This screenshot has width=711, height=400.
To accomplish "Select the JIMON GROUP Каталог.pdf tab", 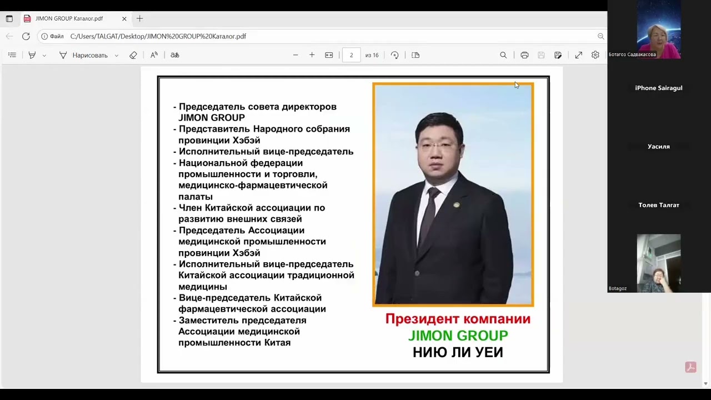I will point(75,18).
